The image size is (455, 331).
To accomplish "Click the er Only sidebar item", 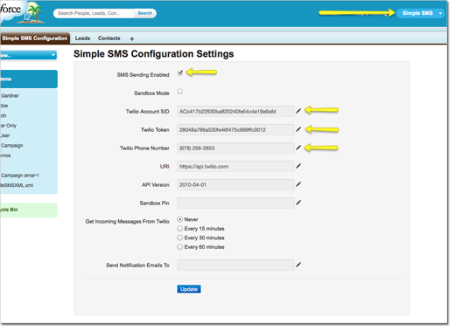I will [x=9, y=126].
